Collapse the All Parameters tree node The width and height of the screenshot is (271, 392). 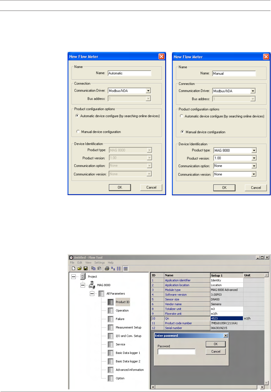point(92,294)
